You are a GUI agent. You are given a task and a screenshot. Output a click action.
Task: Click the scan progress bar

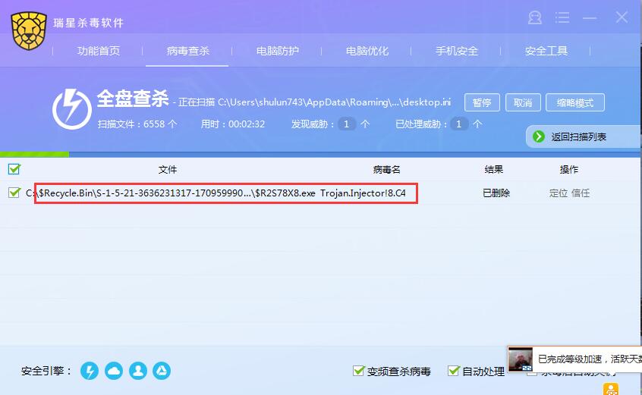[320, 154]
